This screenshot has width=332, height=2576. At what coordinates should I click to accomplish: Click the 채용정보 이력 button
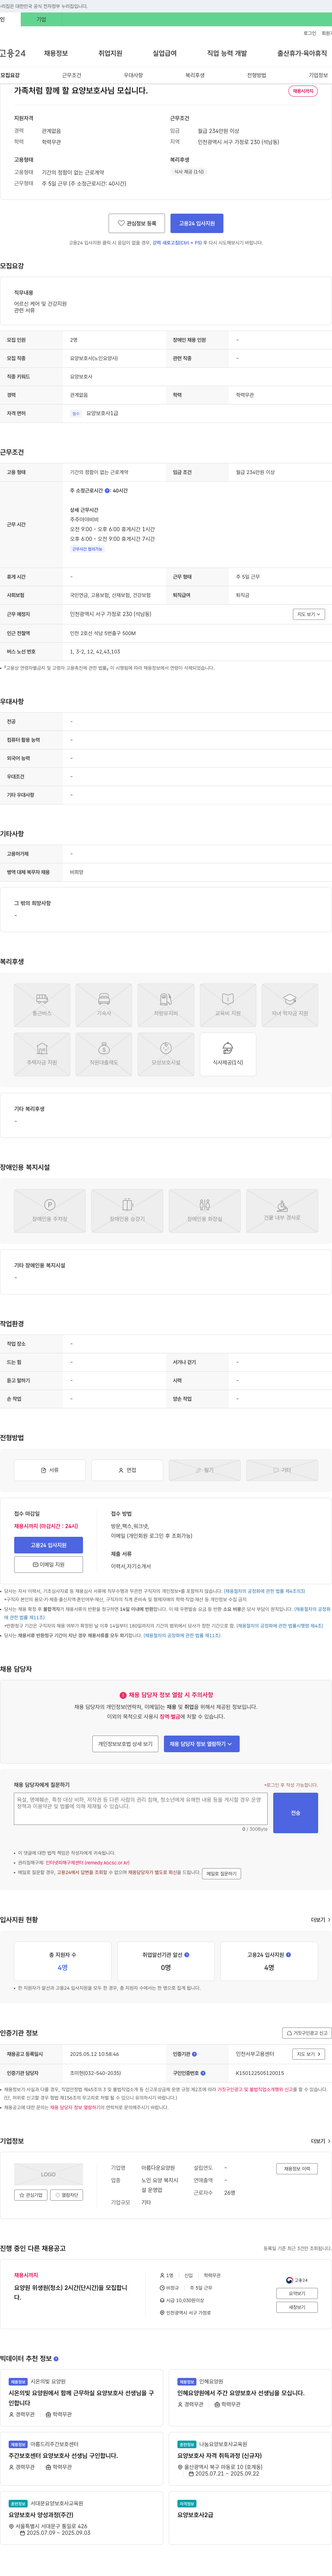[x=297, y=2169]
